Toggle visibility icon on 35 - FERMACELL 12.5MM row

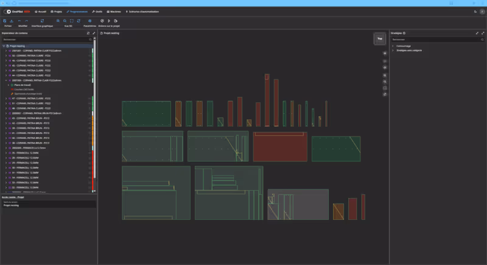[x=89, y=153]
